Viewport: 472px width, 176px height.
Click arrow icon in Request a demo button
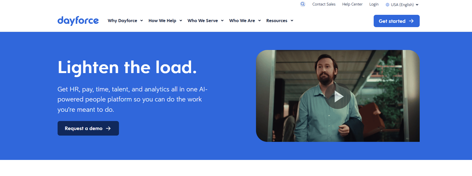coord(108,128)
